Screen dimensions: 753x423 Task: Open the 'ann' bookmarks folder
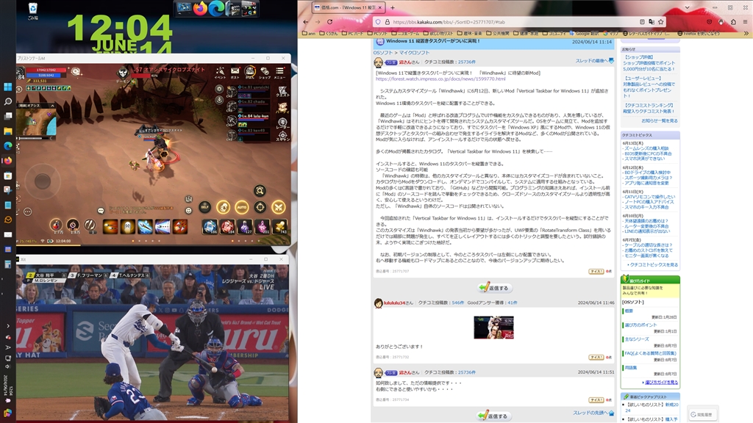click(x=309, y=34)
